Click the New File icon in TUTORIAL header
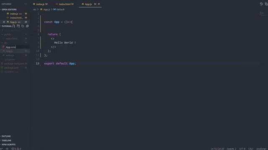 click(14, 26)
